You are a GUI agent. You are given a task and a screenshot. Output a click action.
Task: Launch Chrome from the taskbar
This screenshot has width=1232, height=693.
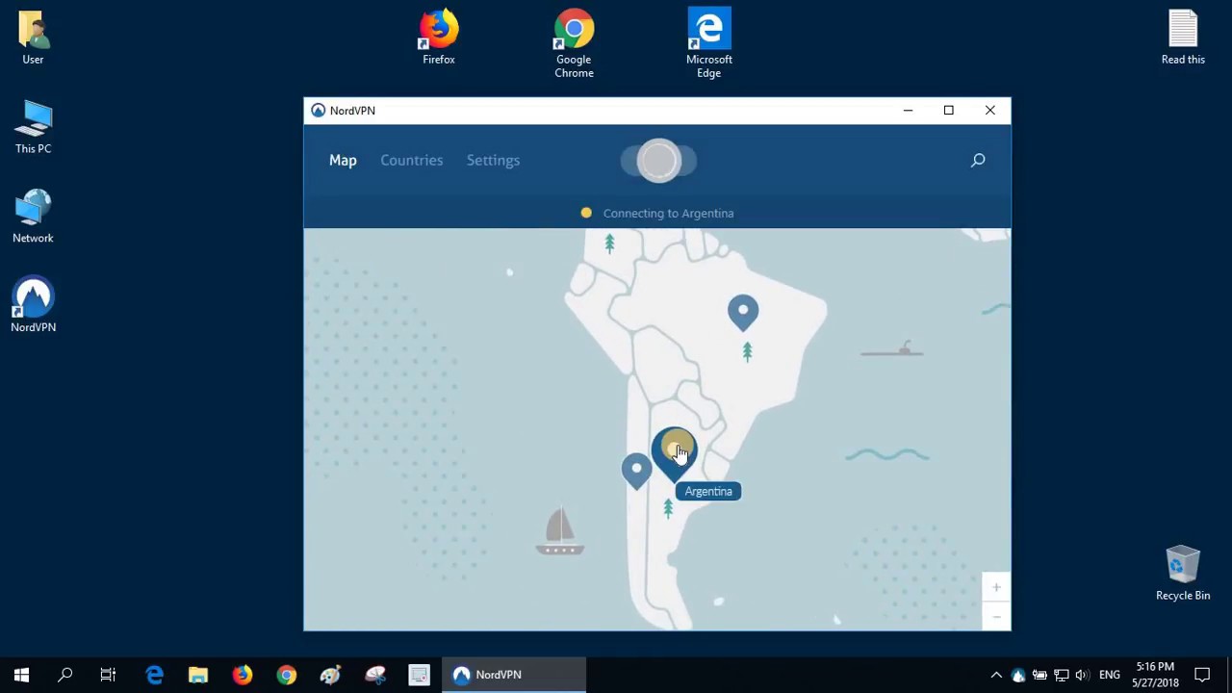click(287, 675)
